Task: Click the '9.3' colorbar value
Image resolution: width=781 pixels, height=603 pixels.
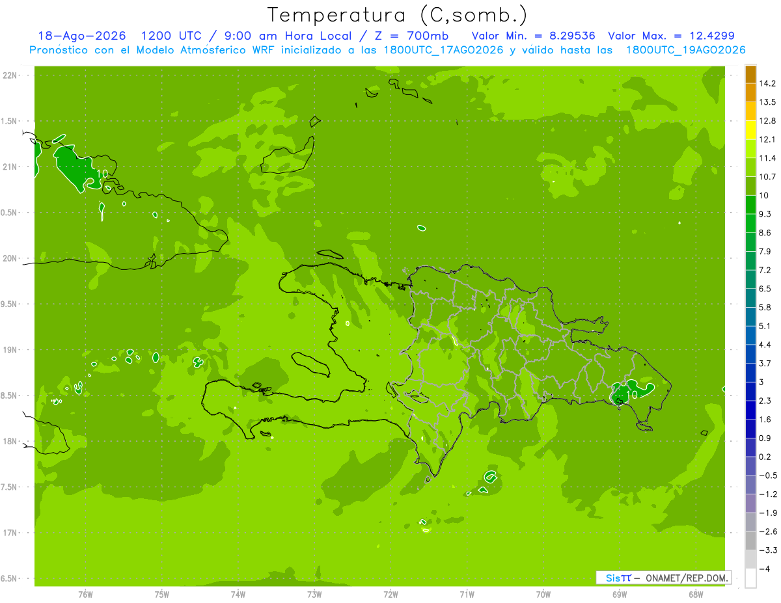Action: [765, 214]
